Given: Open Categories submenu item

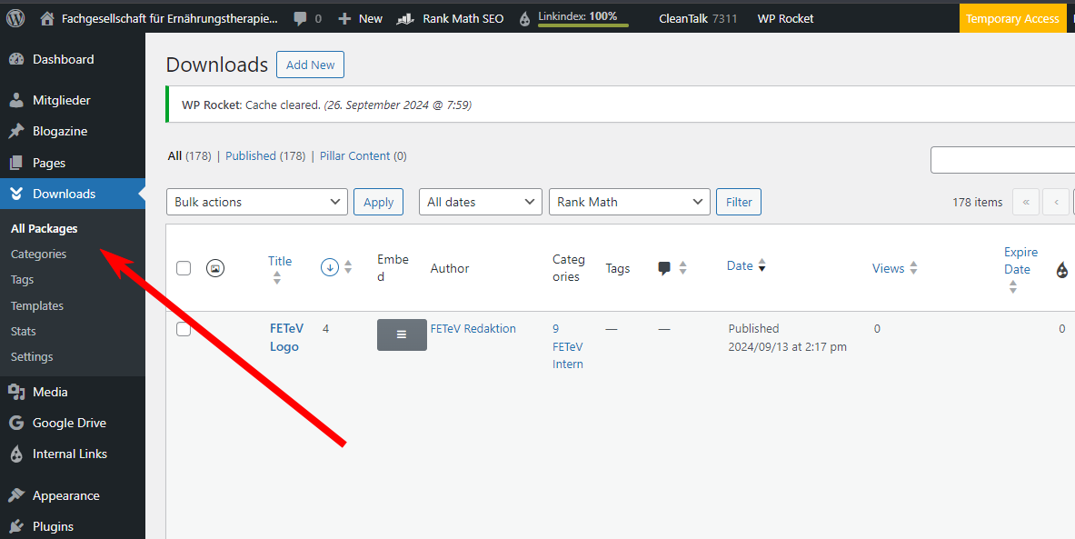Looking at the screenshot, I should (38, 255).
